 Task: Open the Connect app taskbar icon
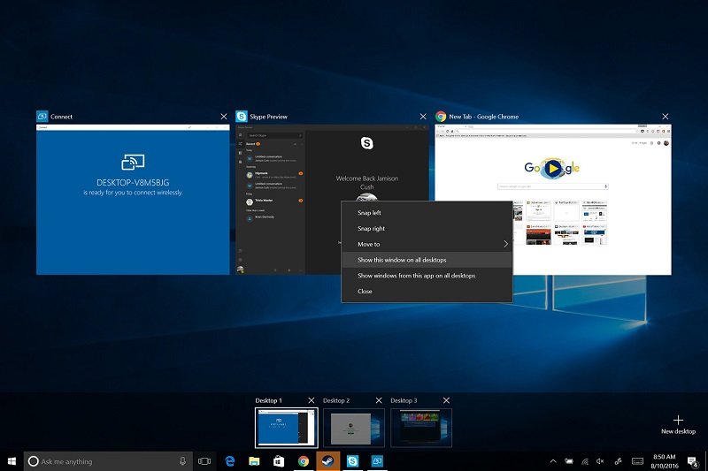click(377, 461)
